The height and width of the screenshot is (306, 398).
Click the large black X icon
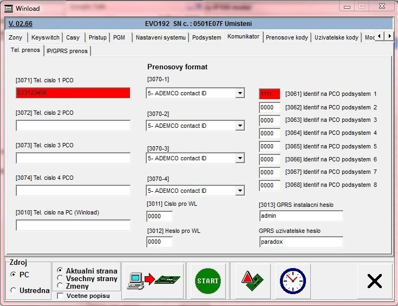(374, 281)
